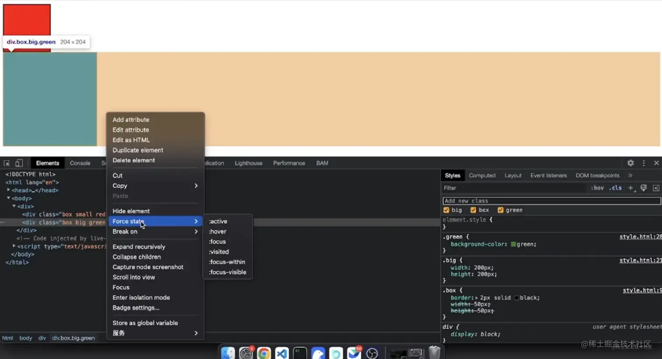Close the DevTools panel
Screen dimensions: 662x359
tap(656, 163)
